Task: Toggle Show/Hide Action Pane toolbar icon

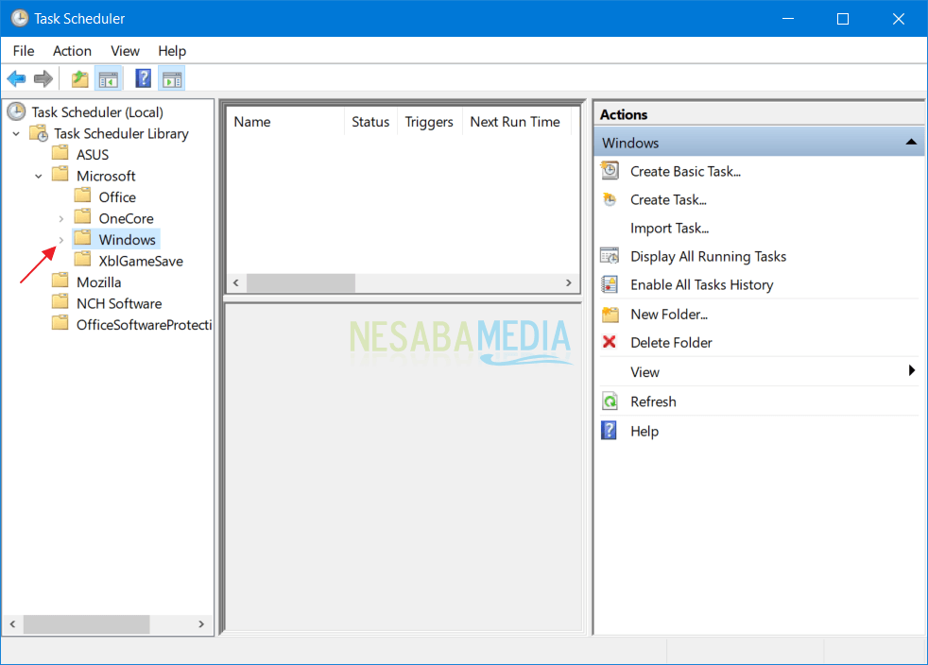Action: point(171,78)
